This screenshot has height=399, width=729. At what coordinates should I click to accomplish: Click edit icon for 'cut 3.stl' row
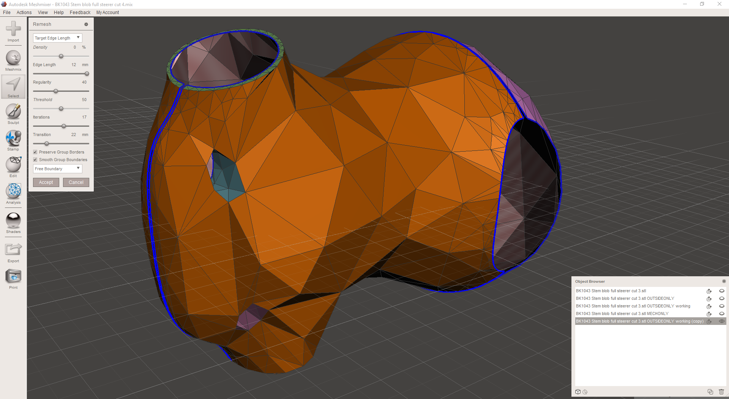coord(709,291)
